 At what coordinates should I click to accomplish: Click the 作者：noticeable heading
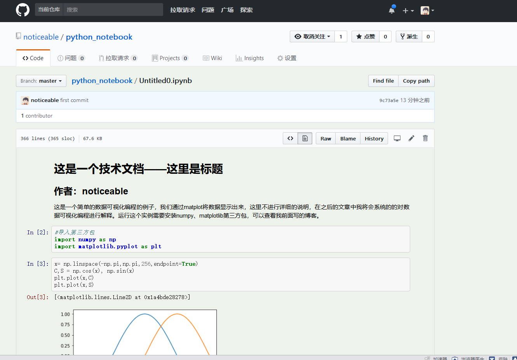coord(91,191)
